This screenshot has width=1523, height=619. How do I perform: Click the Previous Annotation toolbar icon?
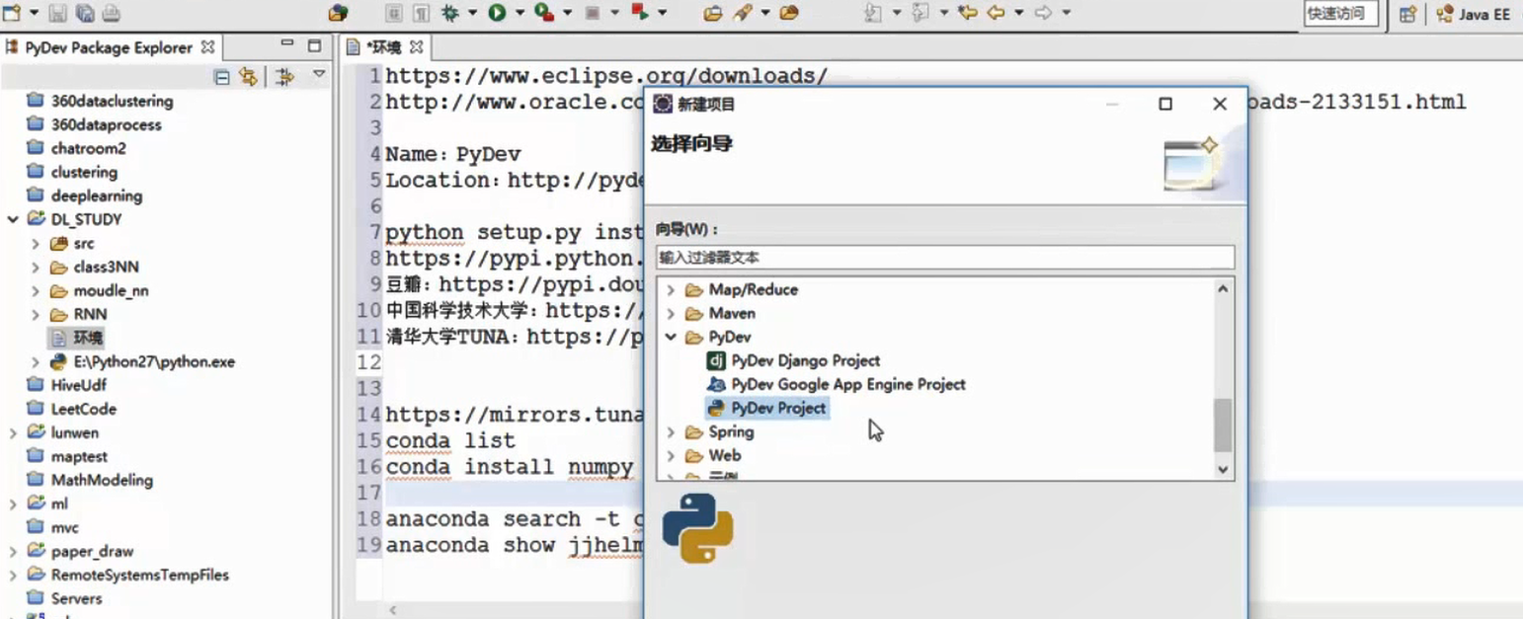921,13
